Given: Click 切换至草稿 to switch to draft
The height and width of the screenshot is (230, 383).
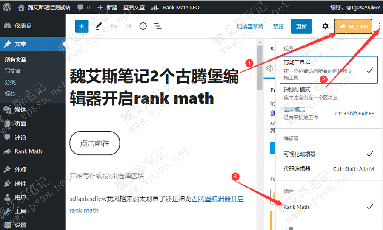Looking at the screenshot, I should point(250,26).
